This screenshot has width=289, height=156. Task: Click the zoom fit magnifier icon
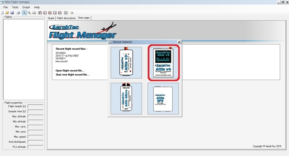point(34,13)
